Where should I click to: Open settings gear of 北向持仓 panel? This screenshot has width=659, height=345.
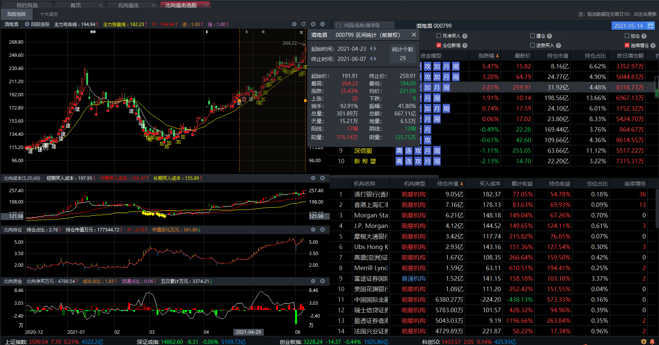pos(313,229)
